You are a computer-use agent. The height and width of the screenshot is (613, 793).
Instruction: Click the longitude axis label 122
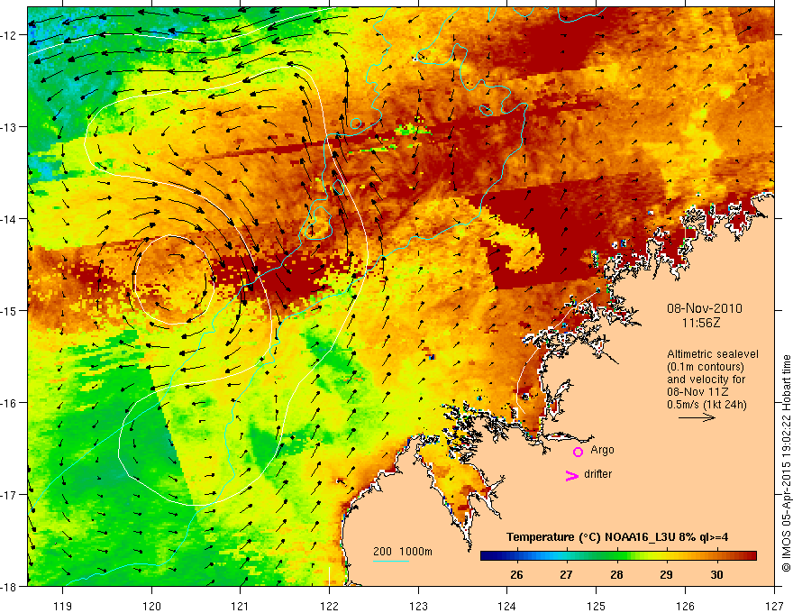tap(329, 606)
